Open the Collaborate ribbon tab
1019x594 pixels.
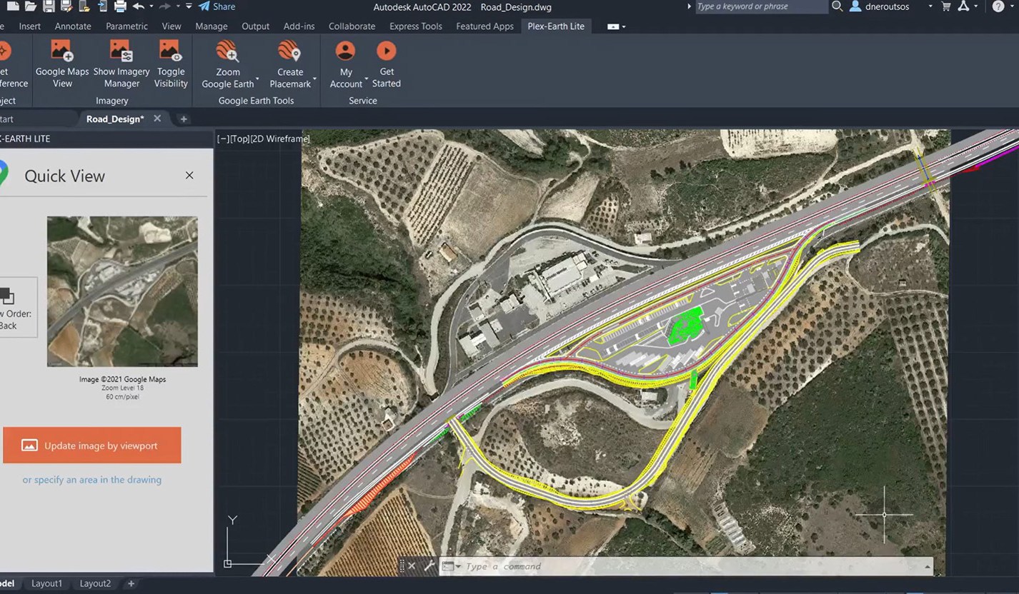pos(352,26)
